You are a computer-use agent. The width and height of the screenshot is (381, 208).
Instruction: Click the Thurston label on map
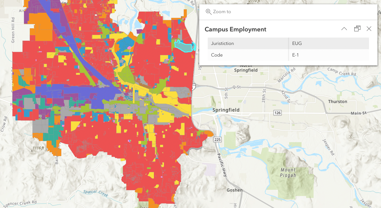[x=338, y=101]
